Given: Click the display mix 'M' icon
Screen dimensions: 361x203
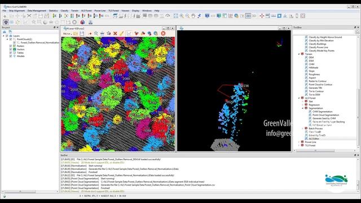Looking at the screenshot, I should pyautogui.click(x=102, y=16).
